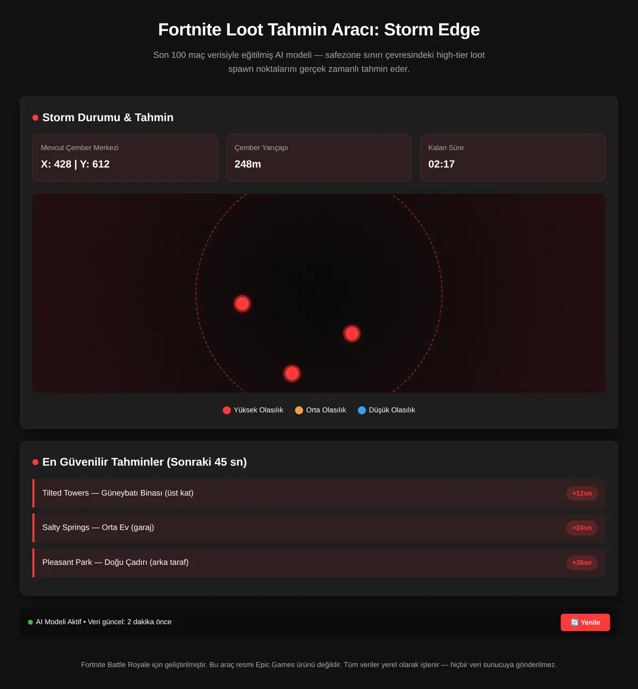The image size is (638, 689).
Task: Click the Kalan Süre 02:17 card
Action: (x=513, y=157)
